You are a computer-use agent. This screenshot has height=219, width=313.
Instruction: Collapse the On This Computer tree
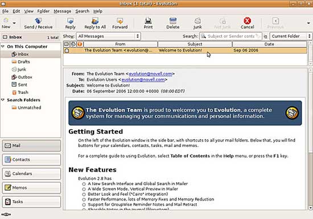(3, 46)
